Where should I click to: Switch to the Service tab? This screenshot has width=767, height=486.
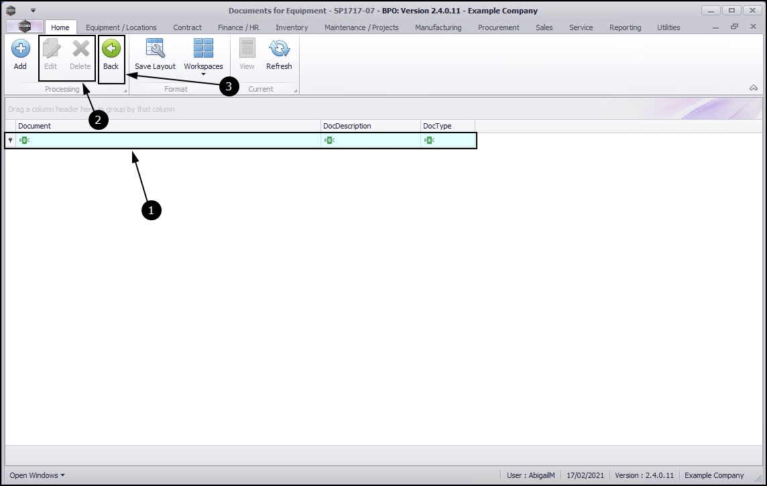pos(581,27)
